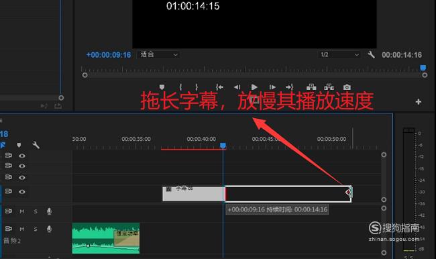Toggle sync lock on second video track

[9, 166]
